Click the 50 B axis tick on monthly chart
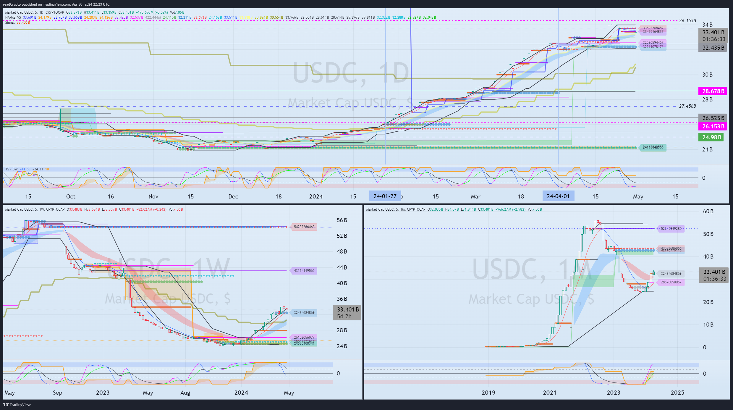Viewport: 733px width, 410px height. [x=708, y=234]
